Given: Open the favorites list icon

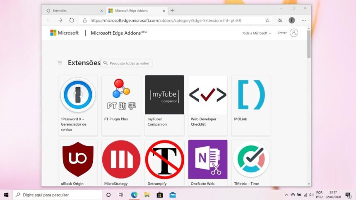Looking at the screenshot, I should tap(280, 20).
